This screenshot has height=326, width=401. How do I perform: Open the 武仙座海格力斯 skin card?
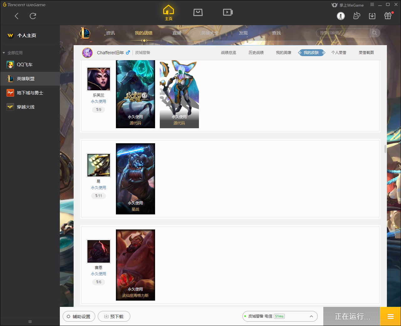click(135, 265)
